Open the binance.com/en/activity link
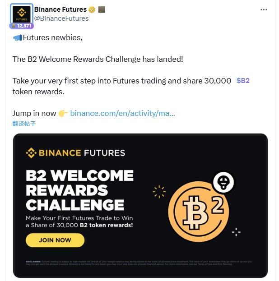This screenshot has width=279, height=281. (122, 113)
